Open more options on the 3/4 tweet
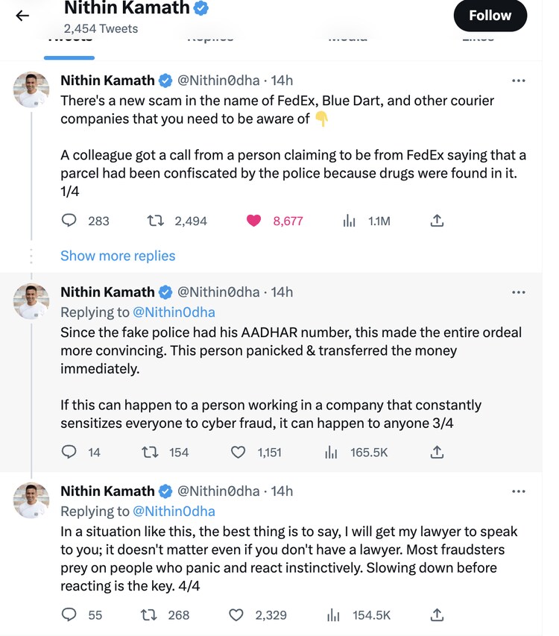Image resolution: width=559 pixels, height=636 pixels. tap(519, 292)
